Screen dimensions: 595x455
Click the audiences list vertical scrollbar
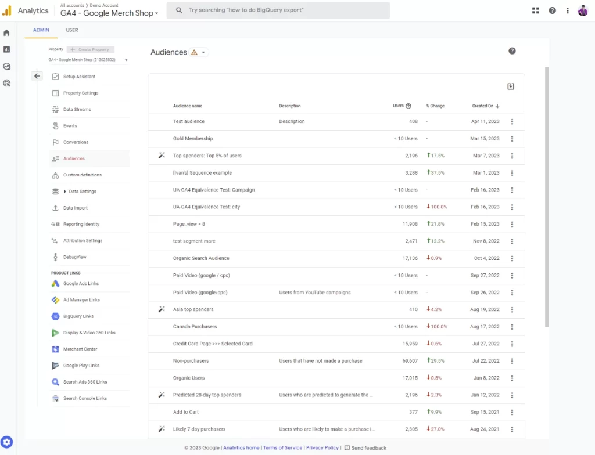[547, 197]
